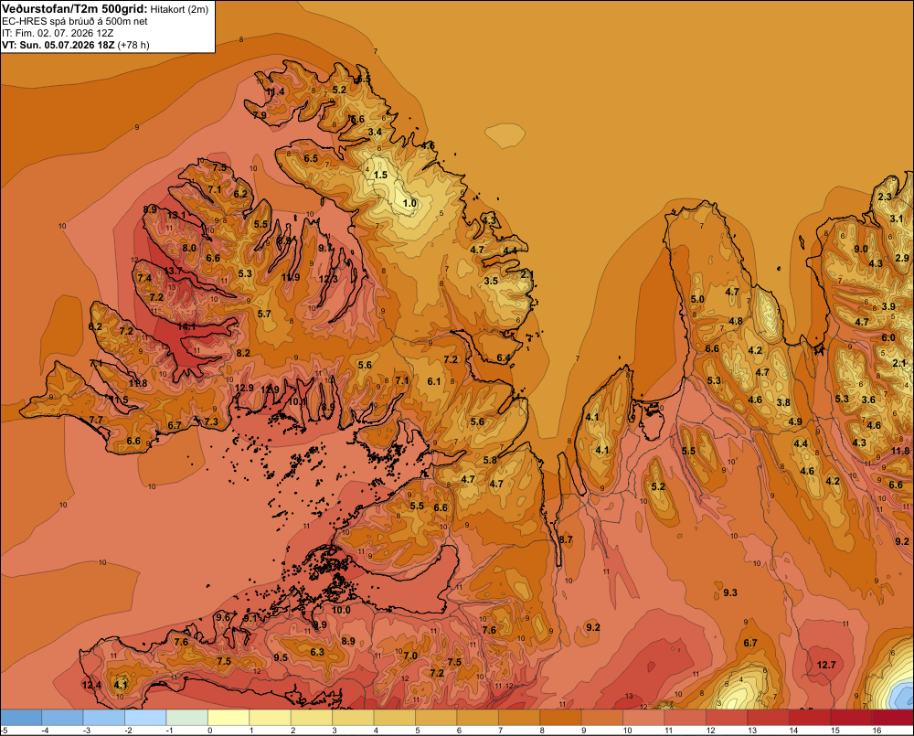The image size is (914, 736).
Task: Click the EC-HRES spá brúuð á 500m net line
Action: click(75, 22)
